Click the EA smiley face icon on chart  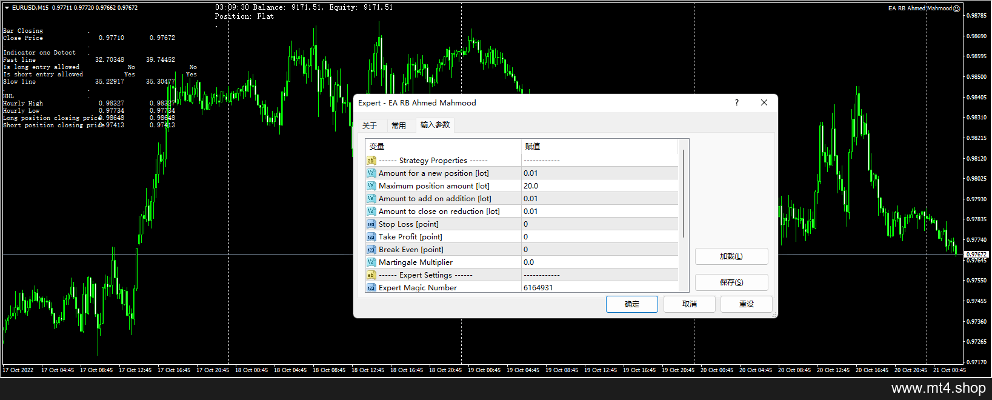957,8
